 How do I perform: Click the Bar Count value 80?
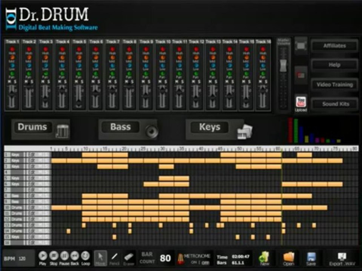coord(165,258)
